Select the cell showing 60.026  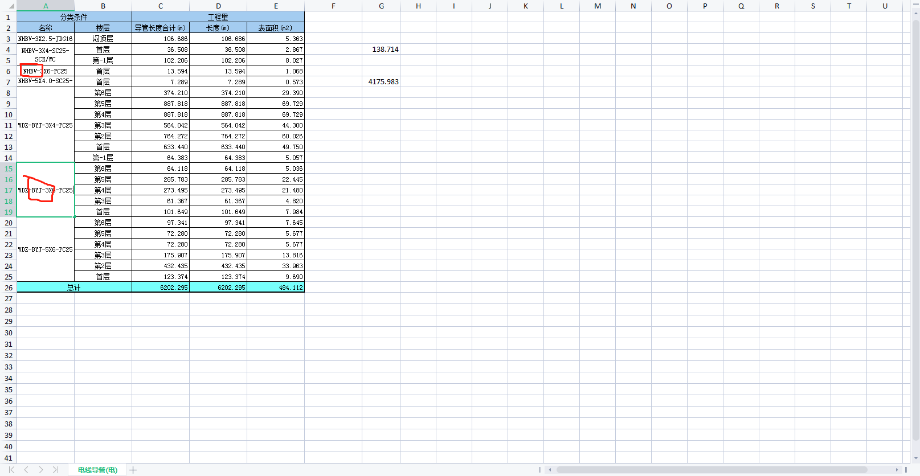pos(276,136)
